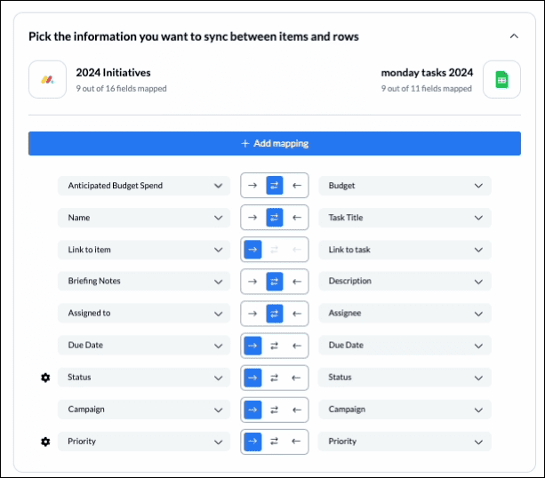Open the Briefing Notes field dropdown
This screenshot has width=545, height=478.
click(x=144, y=281)
